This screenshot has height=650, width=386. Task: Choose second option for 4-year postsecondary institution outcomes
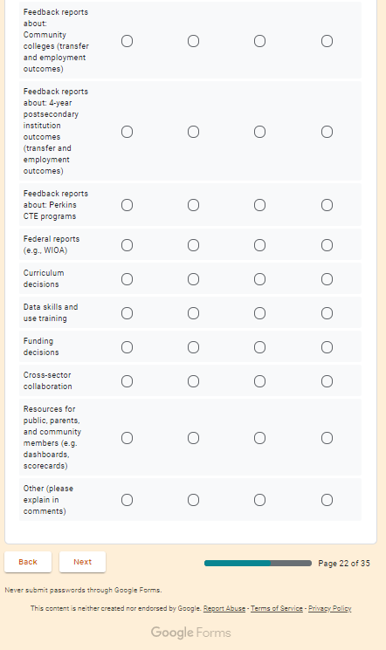coord(193,132)
